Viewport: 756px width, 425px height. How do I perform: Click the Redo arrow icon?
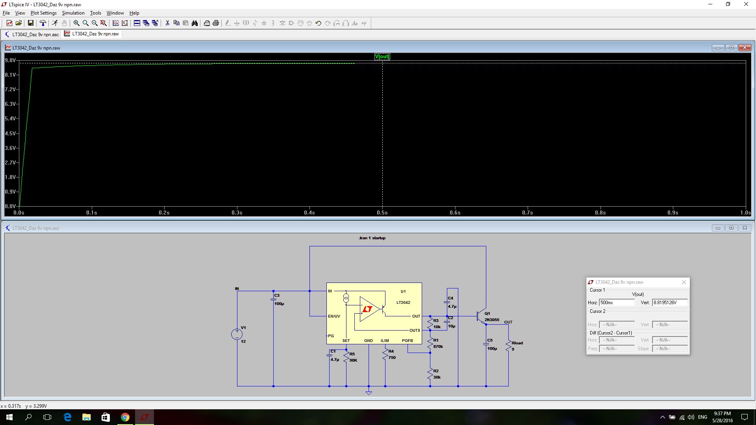(x=327, y=23)
